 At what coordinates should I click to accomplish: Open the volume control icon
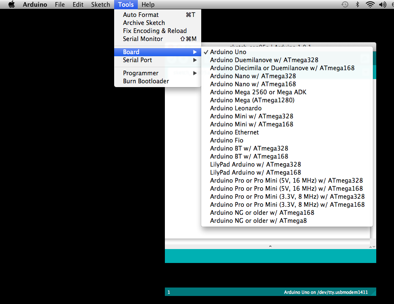tap(383, 4)
